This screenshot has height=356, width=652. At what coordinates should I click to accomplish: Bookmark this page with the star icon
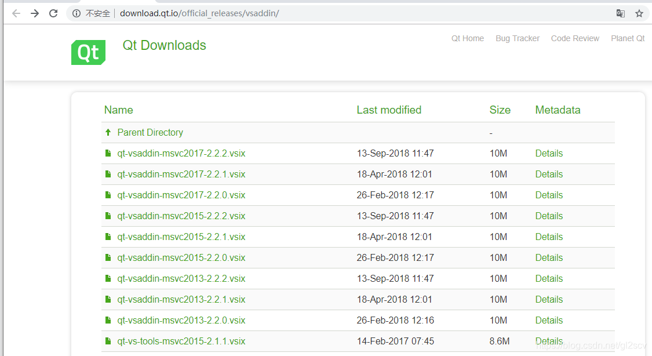pyautogui.click(x=639, y=13)
